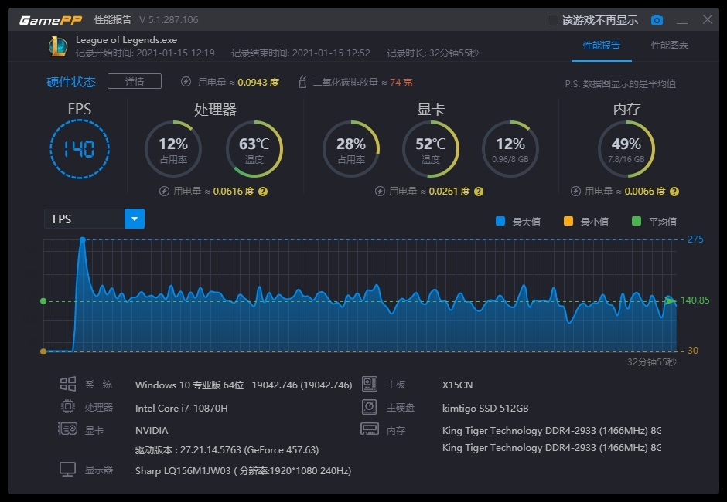Click the carbon dioxide emission bottle icon
This screenshot has width=727, height=502.
[x=302, y=82]
